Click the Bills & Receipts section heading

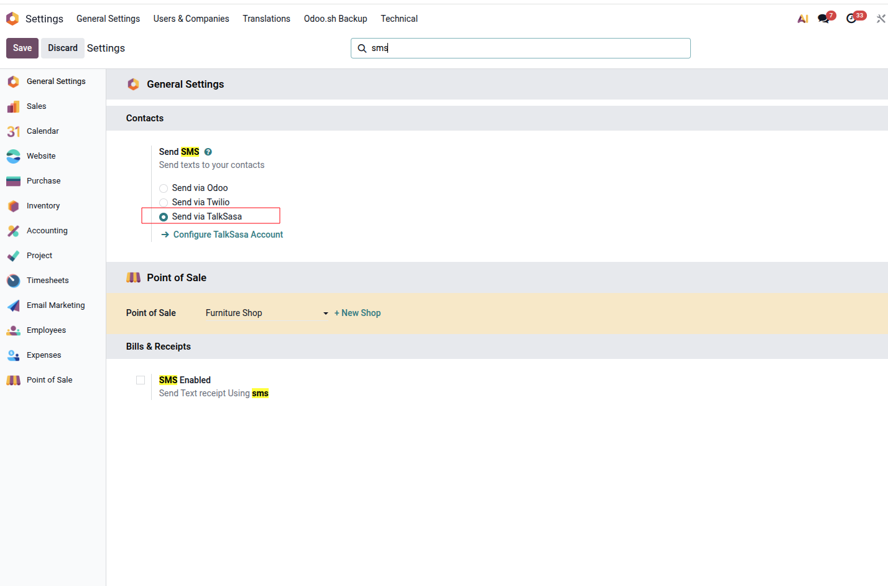[159, 346]
